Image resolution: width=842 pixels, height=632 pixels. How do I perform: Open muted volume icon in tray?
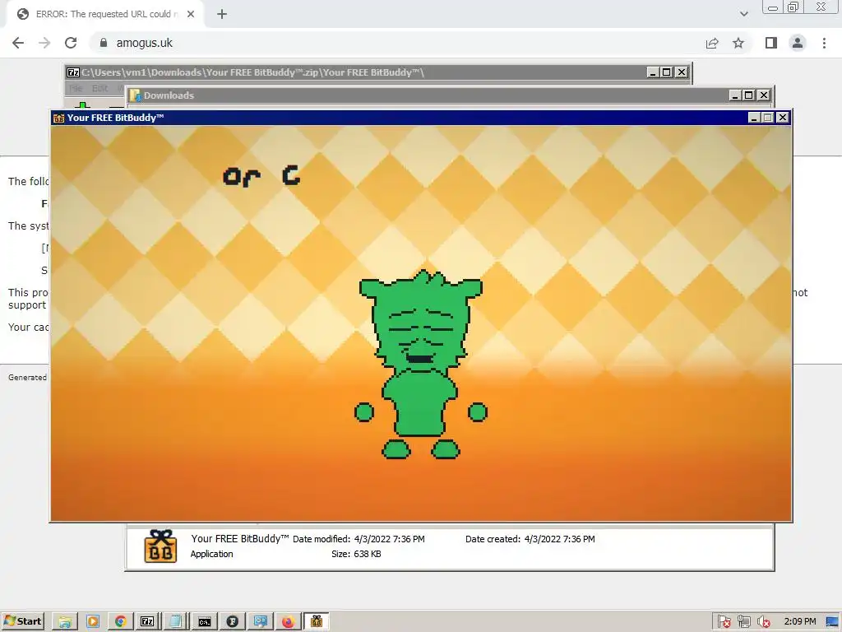coord(763,622)
